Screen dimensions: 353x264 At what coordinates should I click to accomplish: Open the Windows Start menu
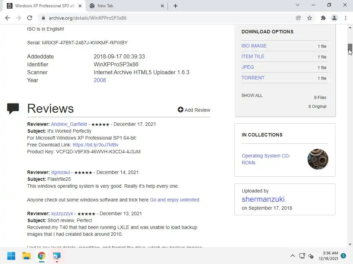click(x=11, y=256)
